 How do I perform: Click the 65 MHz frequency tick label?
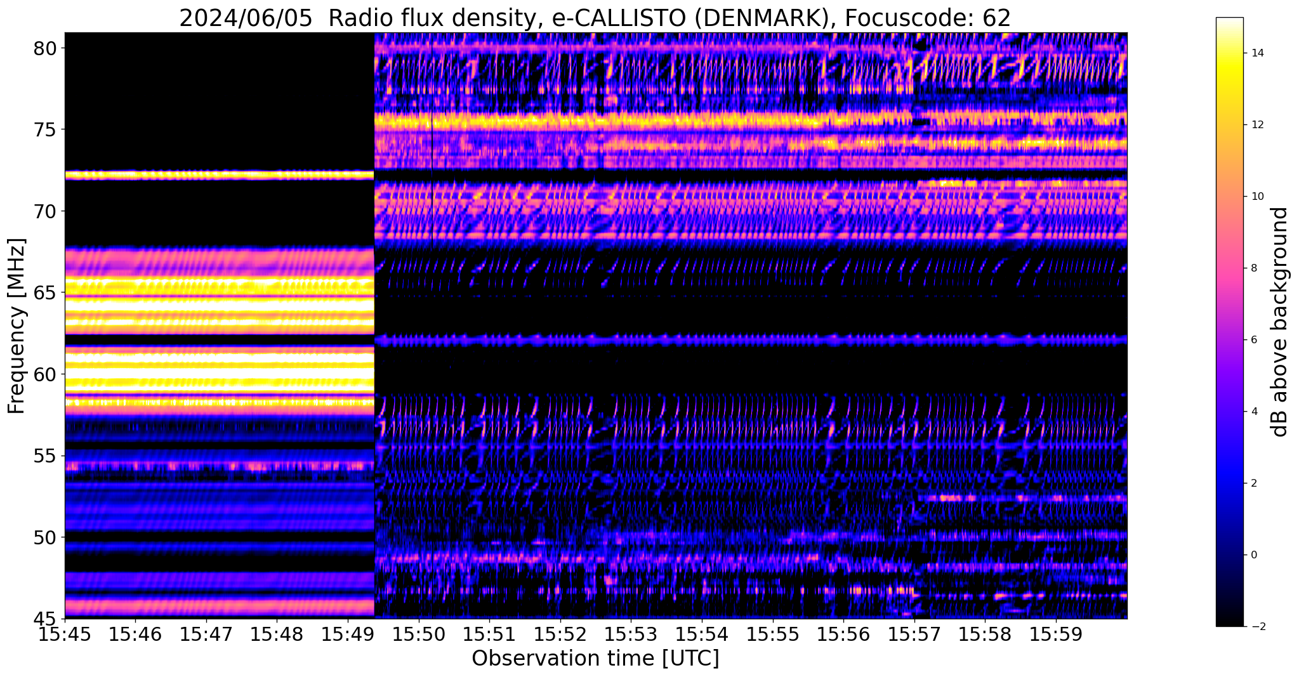(45, 293)
